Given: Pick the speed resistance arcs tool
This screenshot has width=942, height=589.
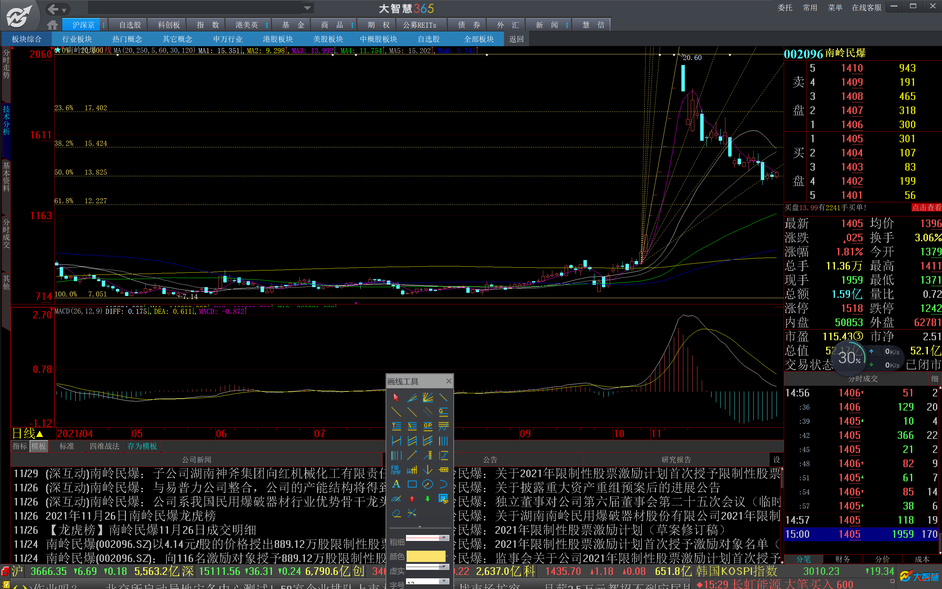Looking at the screenshot, I should click(396, 499).
